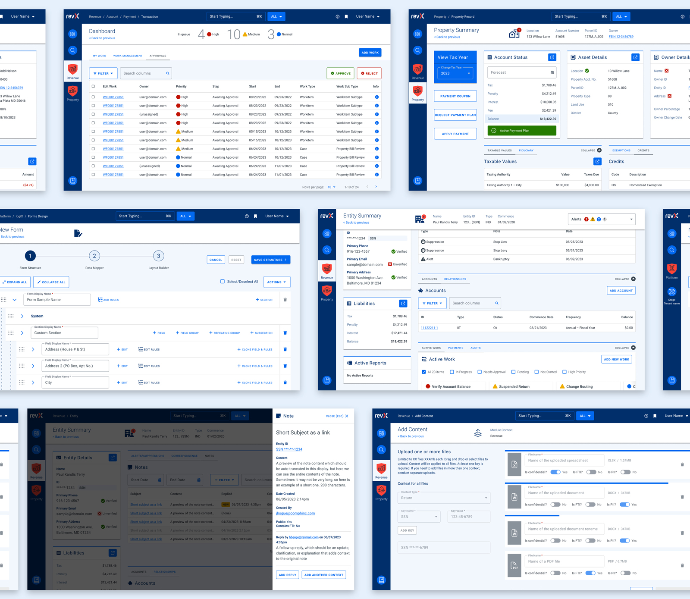Screen dimensions: 690x599
Task: Toggle Select/Deselect All checkbox in New Form
Action: [x=223, y=282]
